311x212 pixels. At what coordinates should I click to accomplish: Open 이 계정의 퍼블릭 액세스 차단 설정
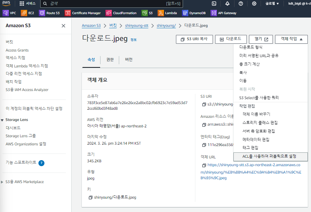point(34,109)
